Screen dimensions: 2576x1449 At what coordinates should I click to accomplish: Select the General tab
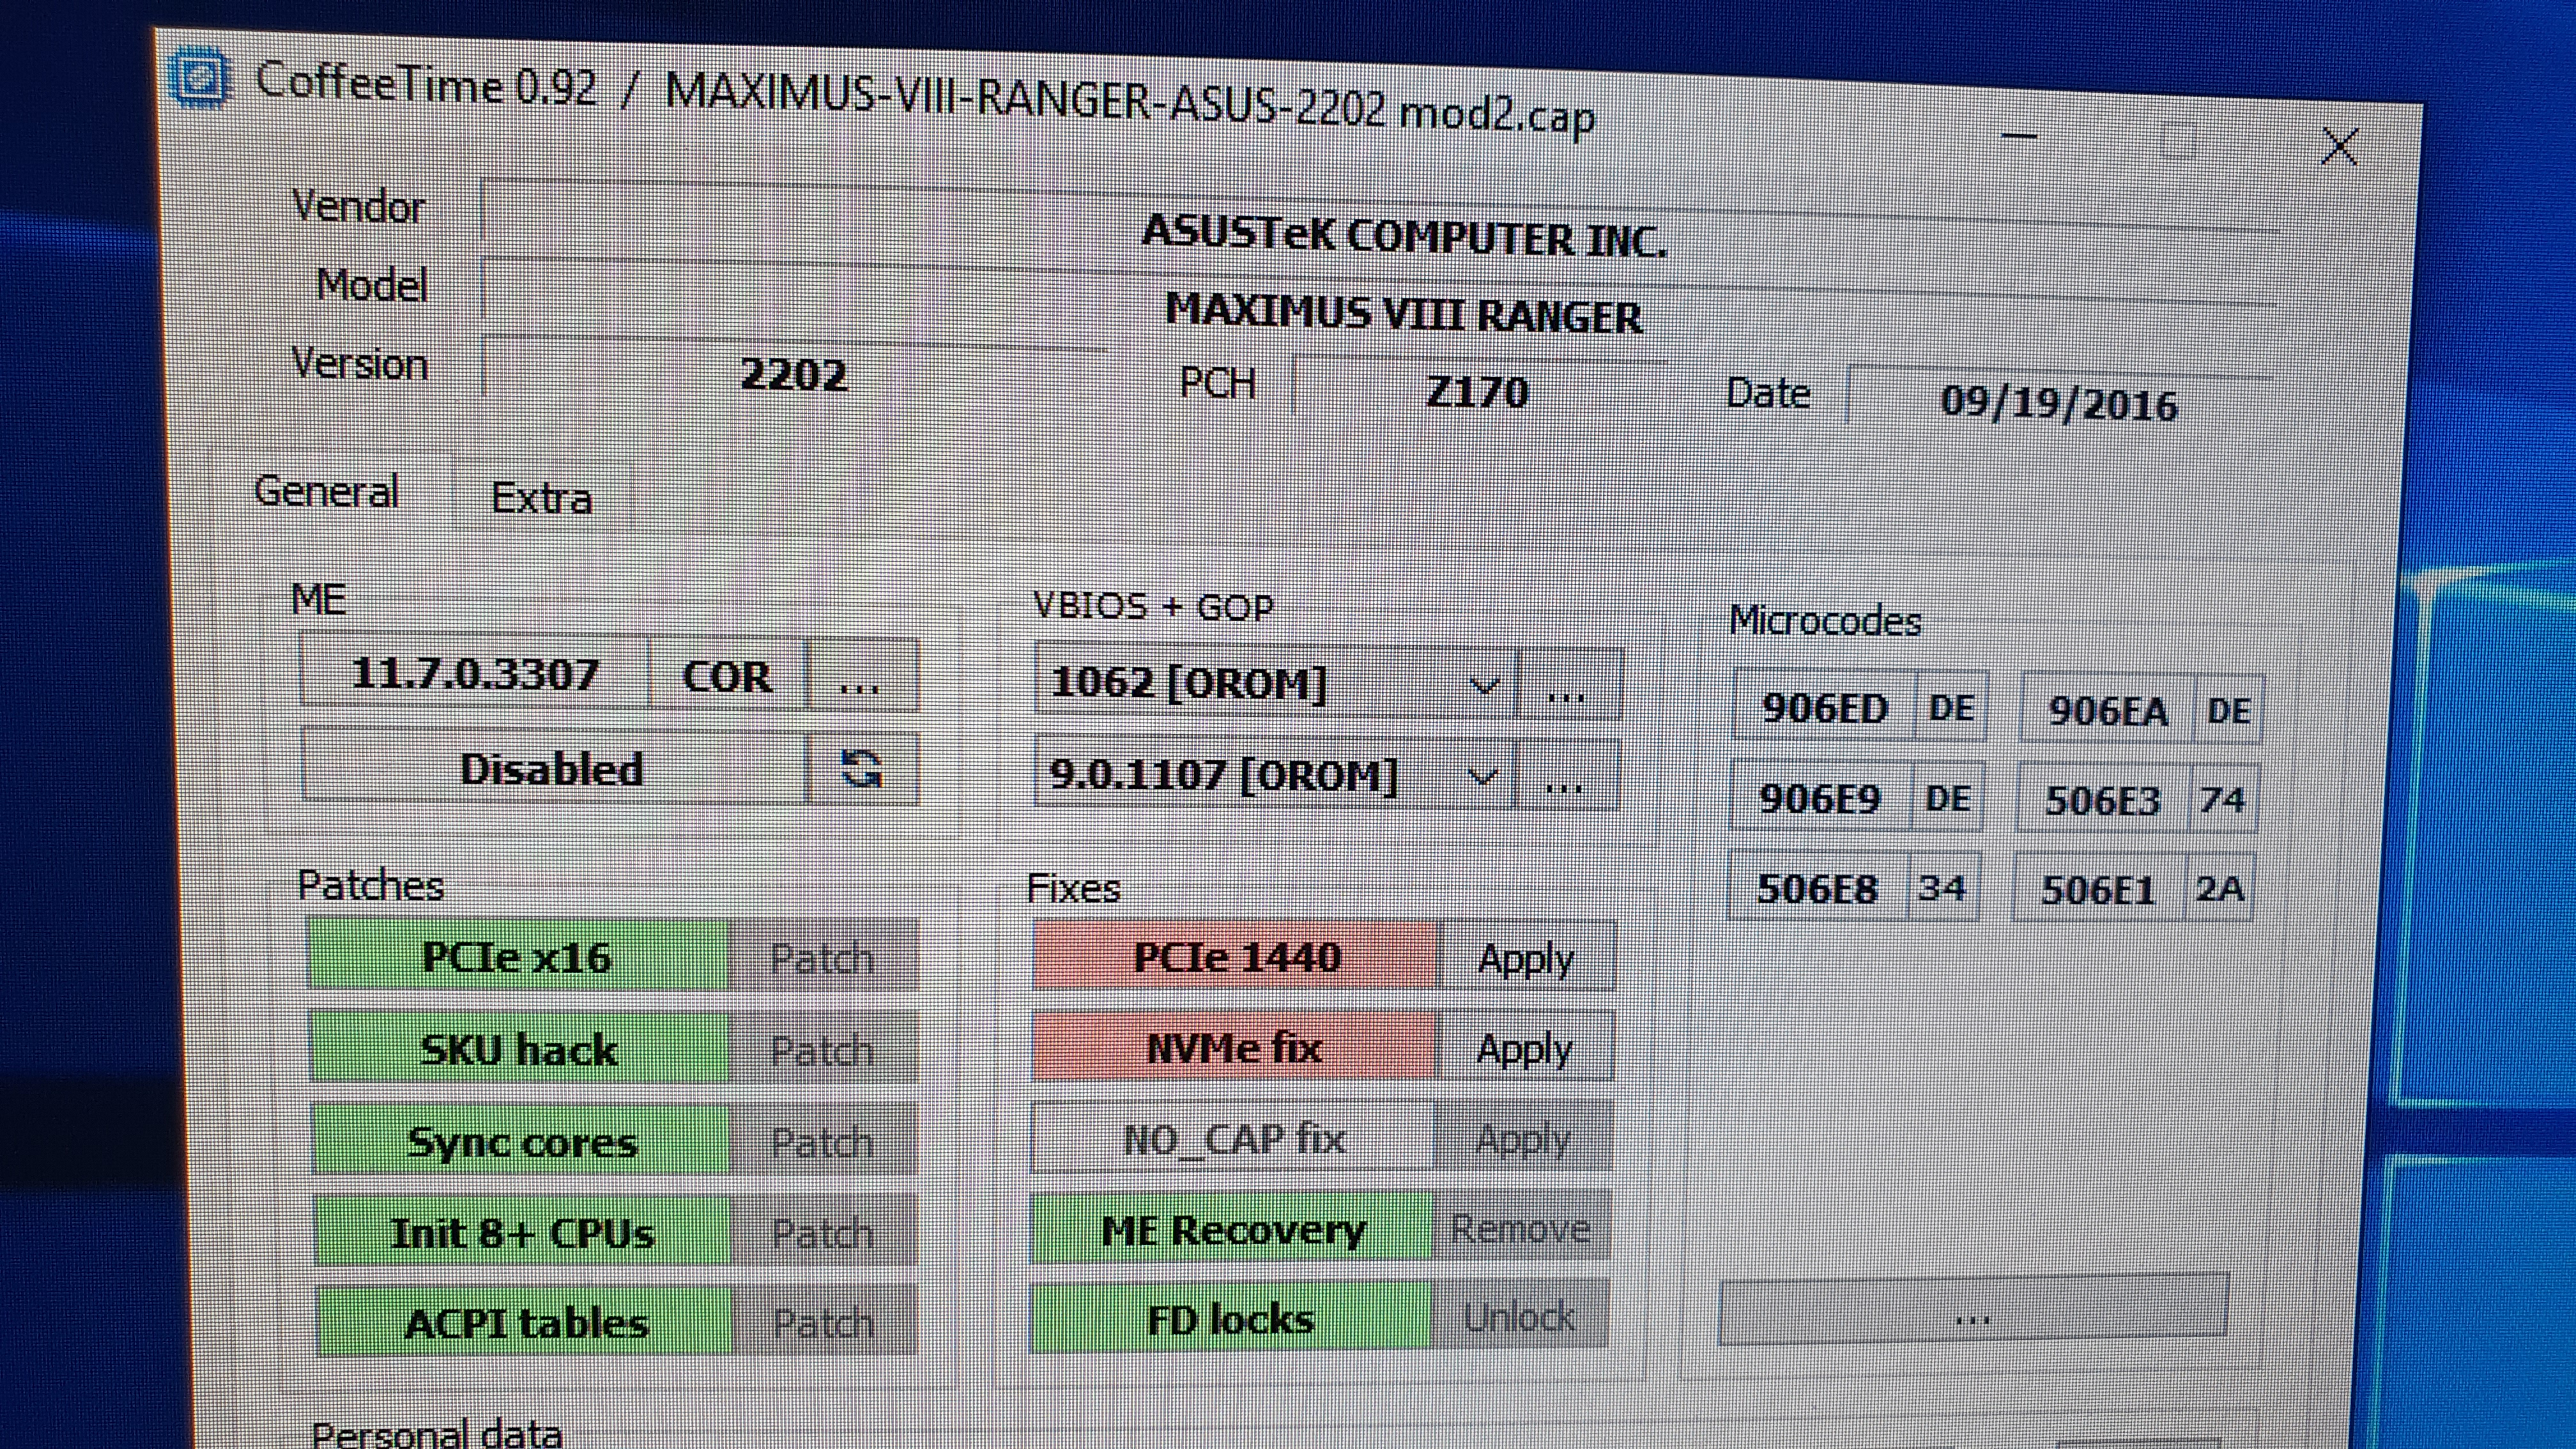[x=327, y=492]
